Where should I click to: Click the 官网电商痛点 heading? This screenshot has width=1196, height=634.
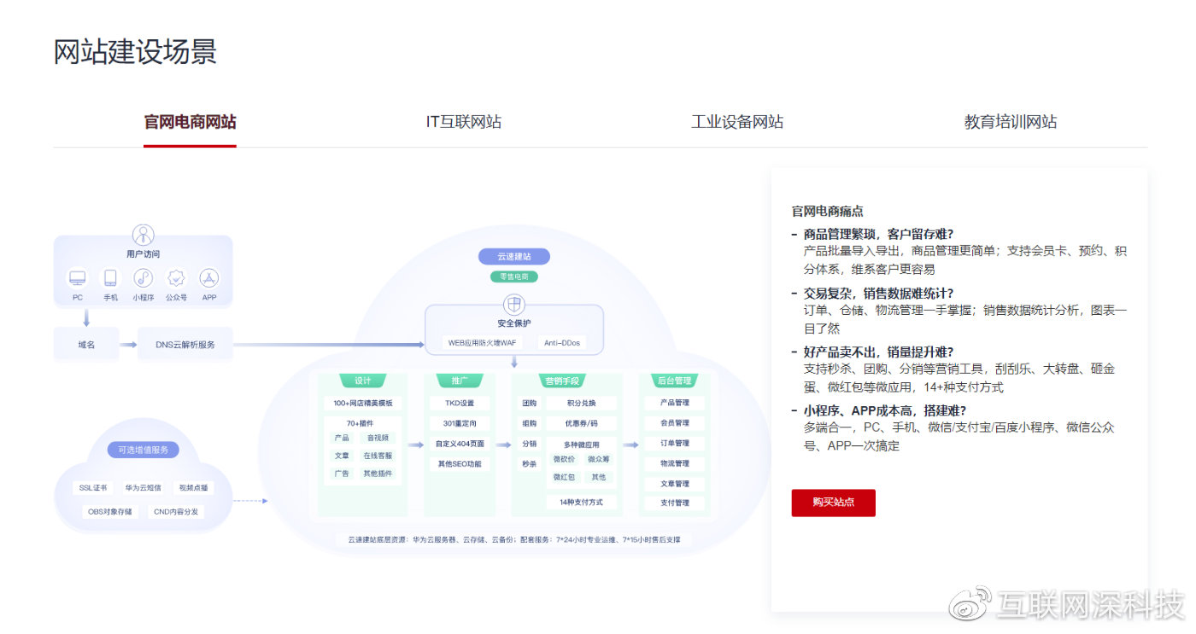(x=827, y=211)
